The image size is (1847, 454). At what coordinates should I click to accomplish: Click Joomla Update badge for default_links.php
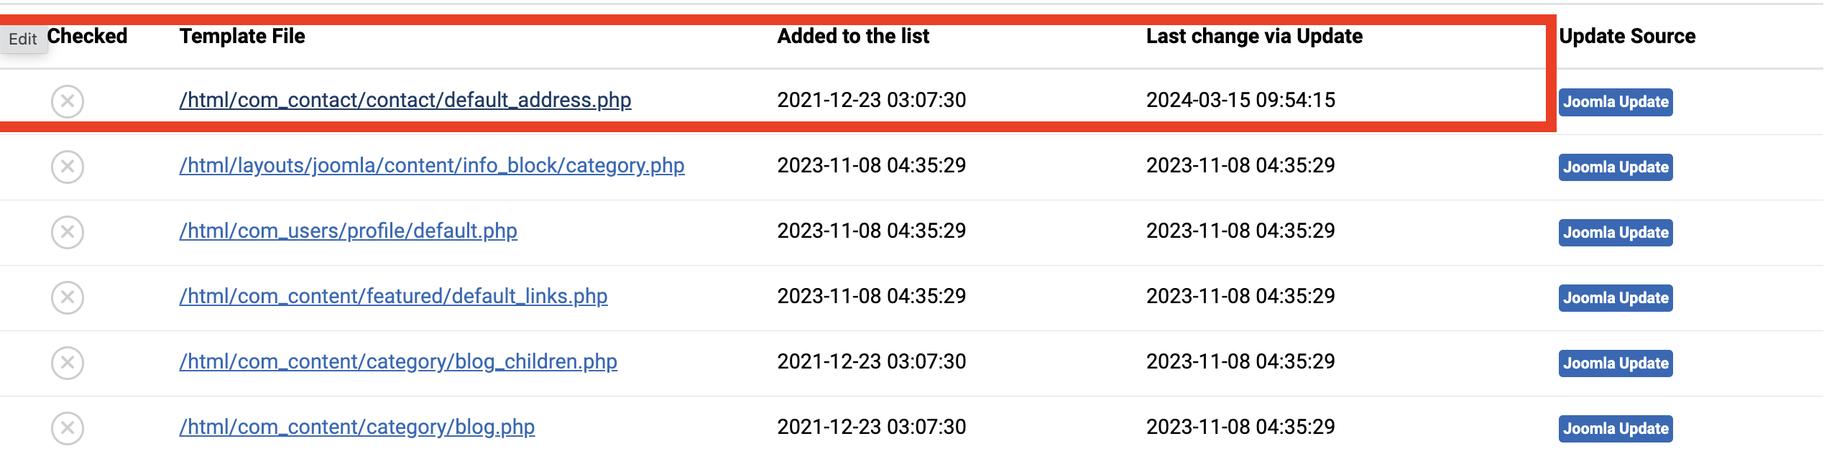click(x=1616, y=298)
